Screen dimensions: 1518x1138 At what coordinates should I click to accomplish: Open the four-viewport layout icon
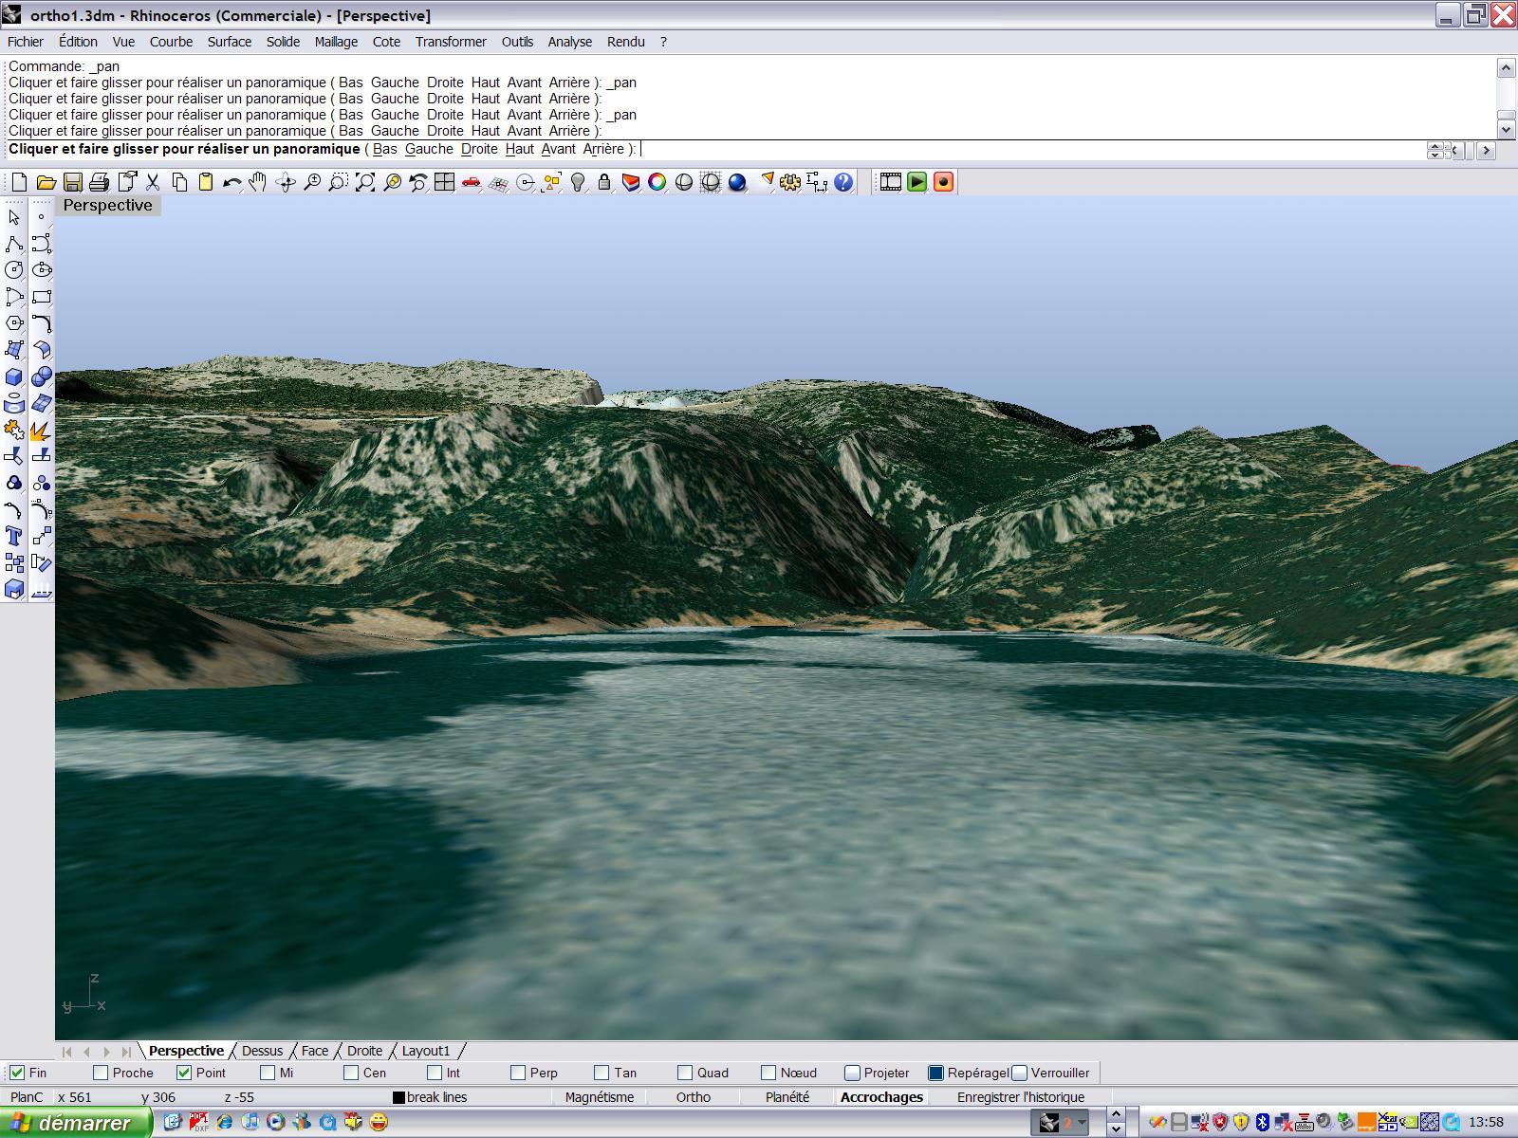click(x=444, y=182)
